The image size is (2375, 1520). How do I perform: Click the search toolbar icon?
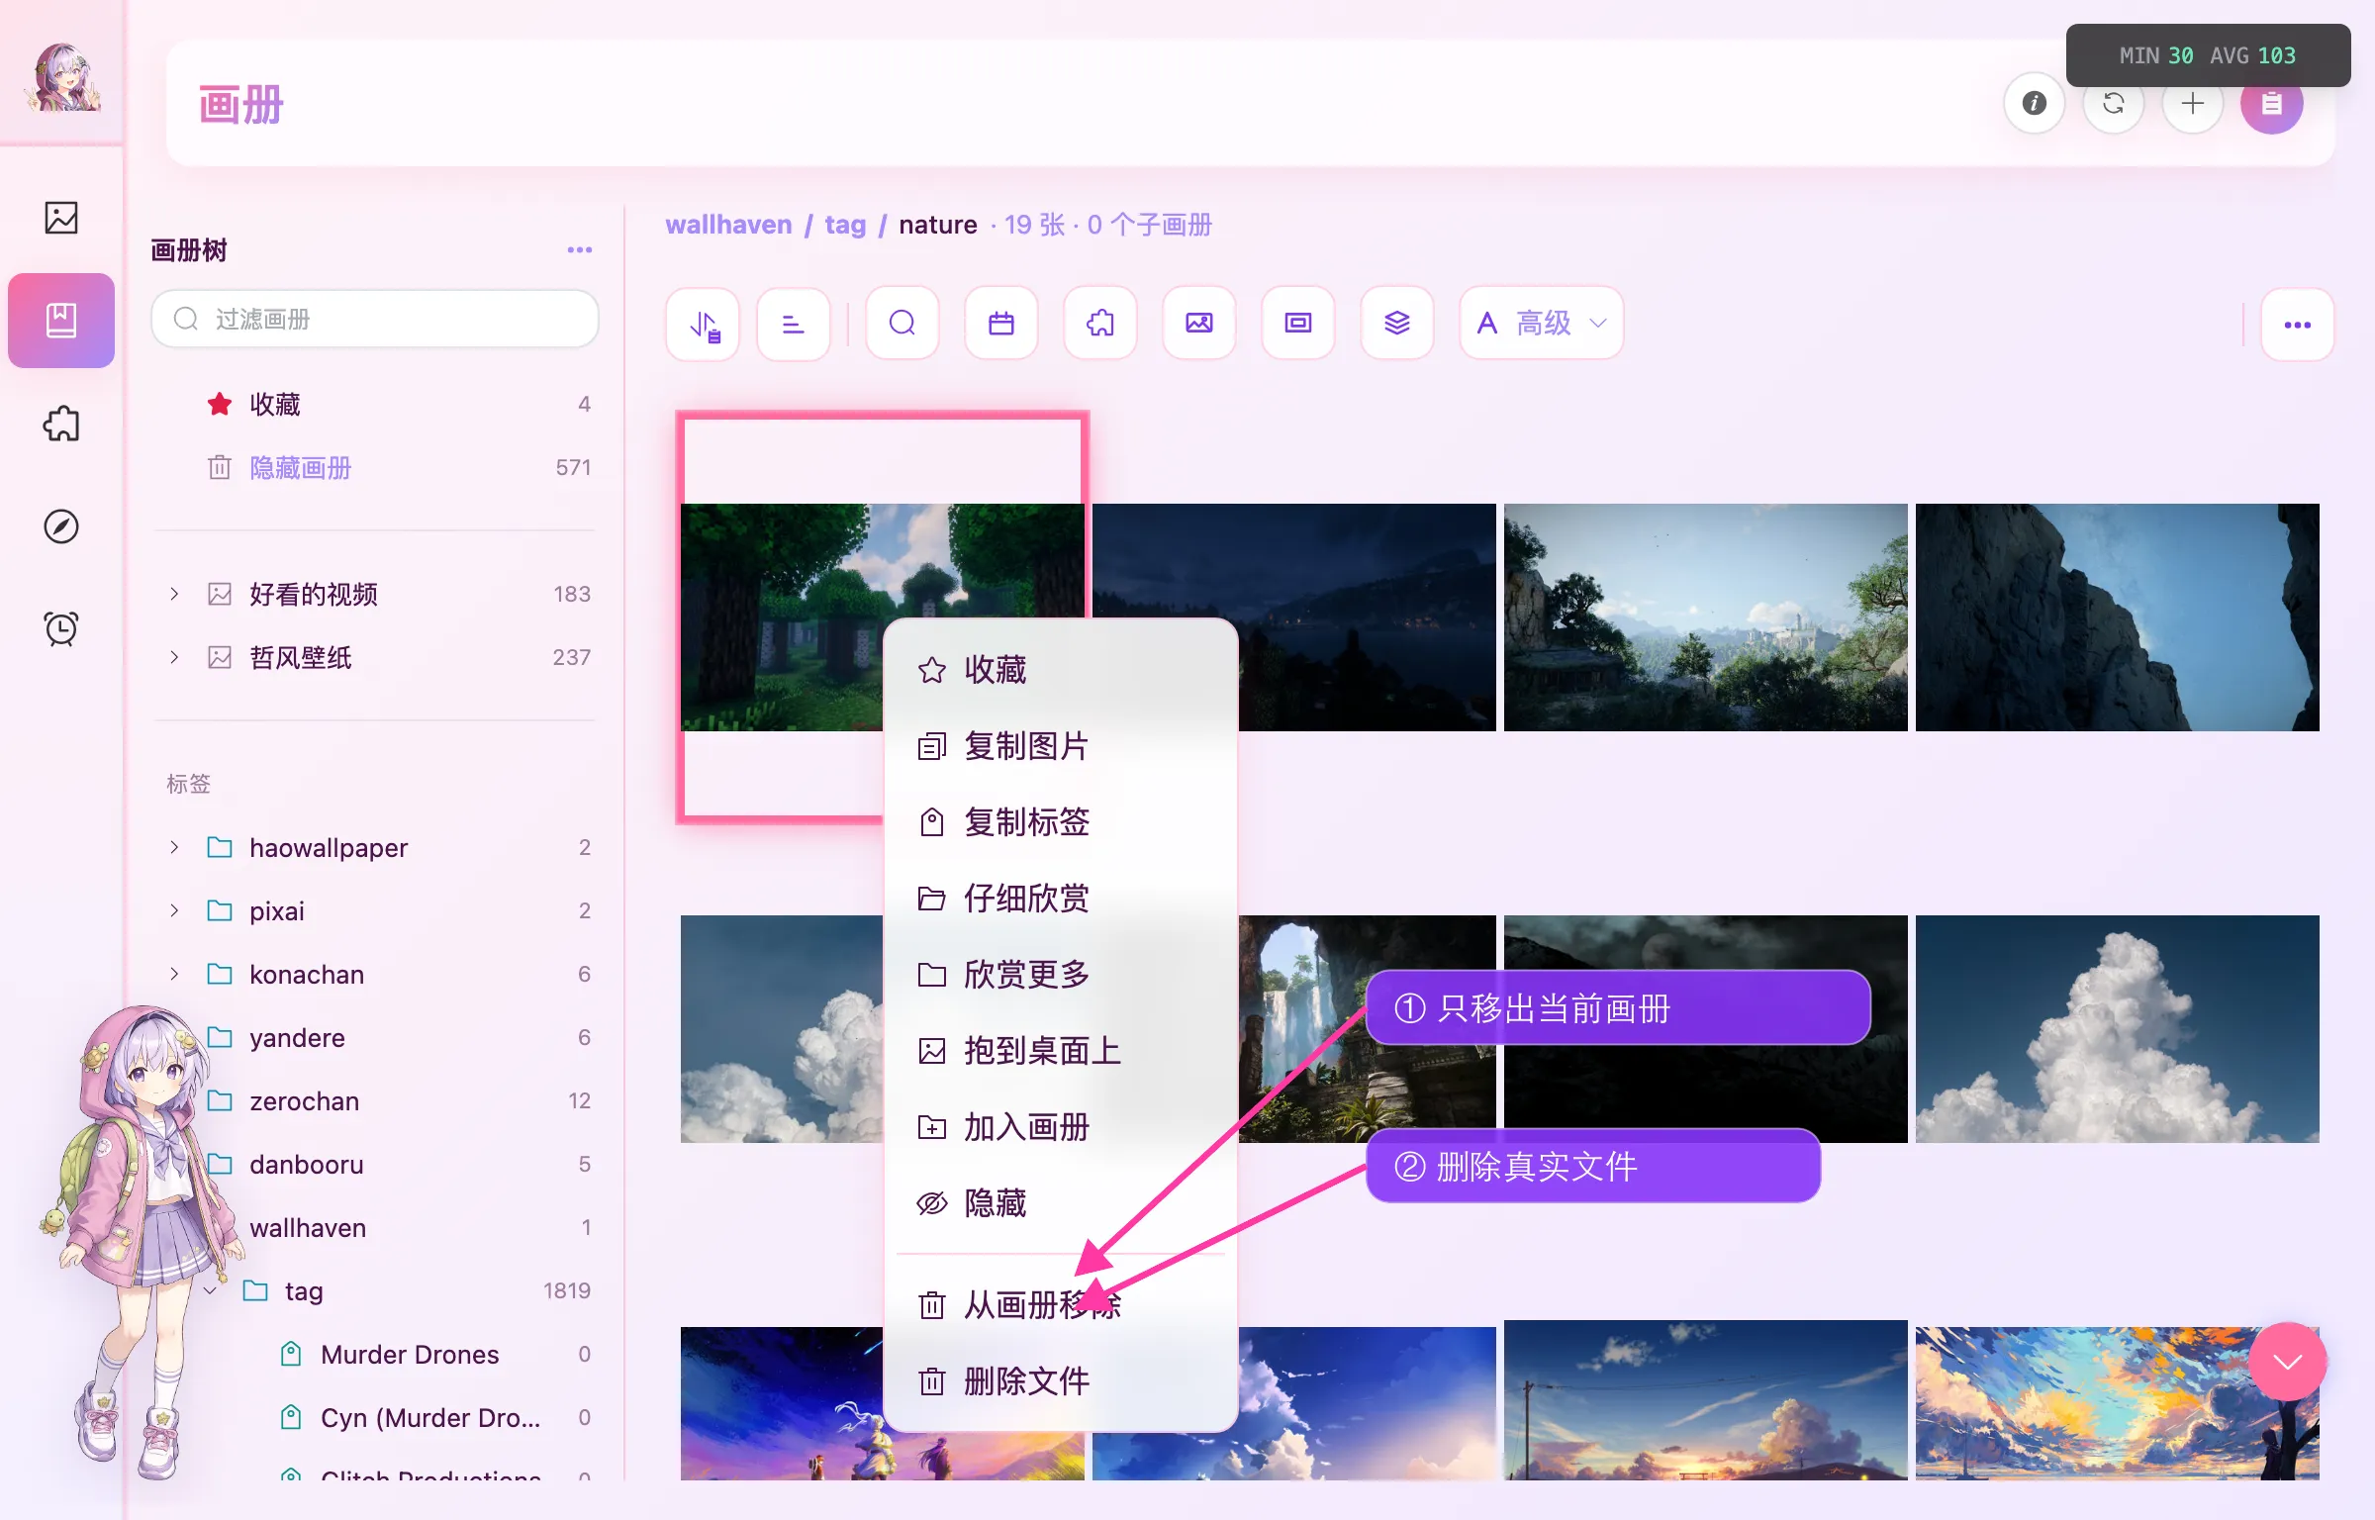pyautogui.click(x=902, y=324)
